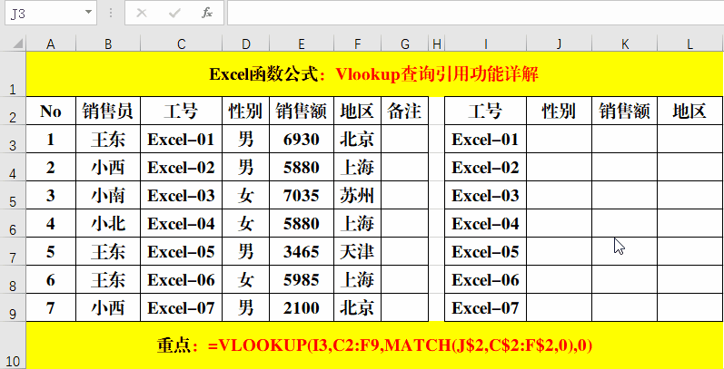Select row 1 header

tap(13, 73)
